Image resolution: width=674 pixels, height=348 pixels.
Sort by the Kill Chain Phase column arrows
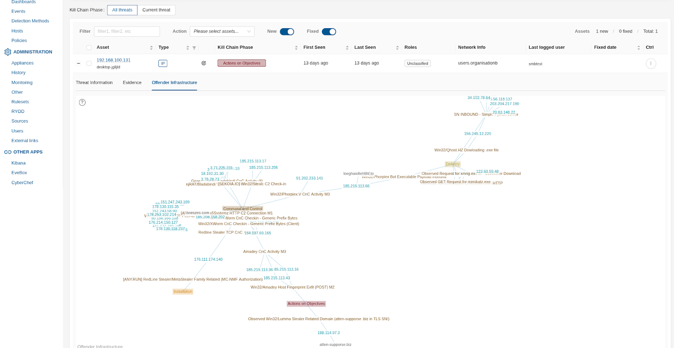point(296,48)
